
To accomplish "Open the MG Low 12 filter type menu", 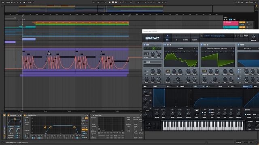I will [248, 48].
